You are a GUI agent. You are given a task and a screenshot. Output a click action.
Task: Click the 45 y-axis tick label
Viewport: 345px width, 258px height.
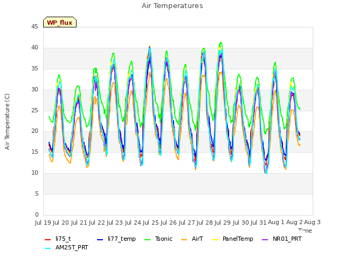(x=34, y=26)
